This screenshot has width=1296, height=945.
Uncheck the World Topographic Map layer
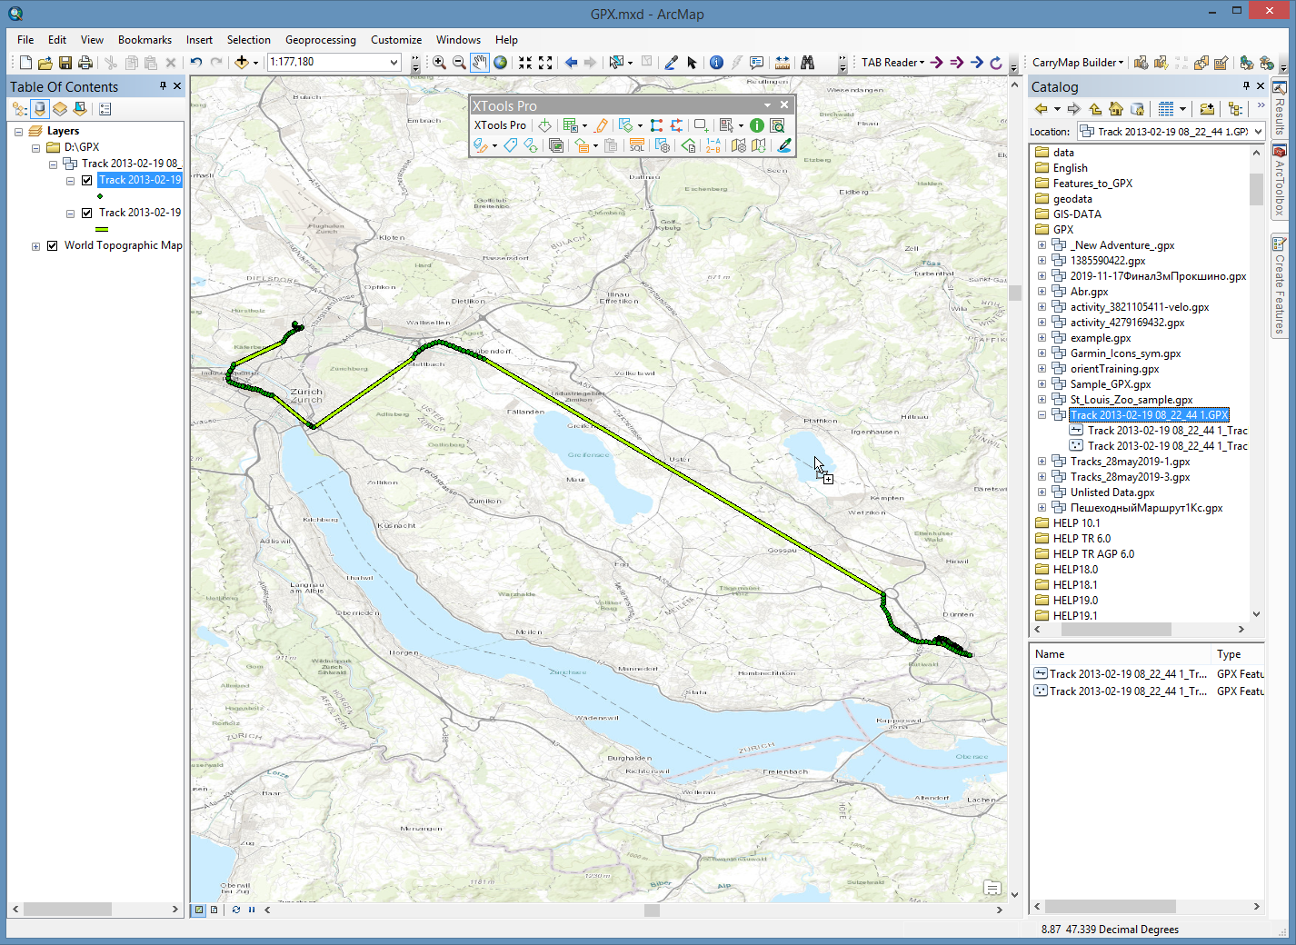[53, 245]
